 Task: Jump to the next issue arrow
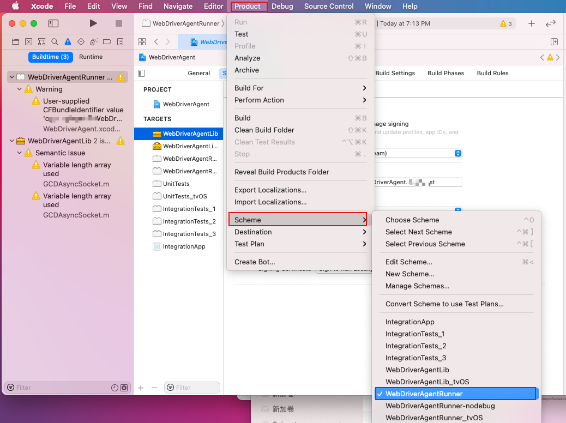click(x=558, y=57)
